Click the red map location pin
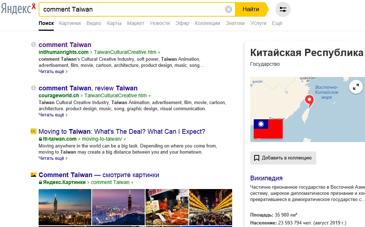This screenshot has width=365, height=227. point(309,101)
